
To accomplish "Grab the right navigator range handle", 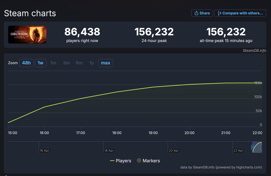I will (x=262, y=147).
